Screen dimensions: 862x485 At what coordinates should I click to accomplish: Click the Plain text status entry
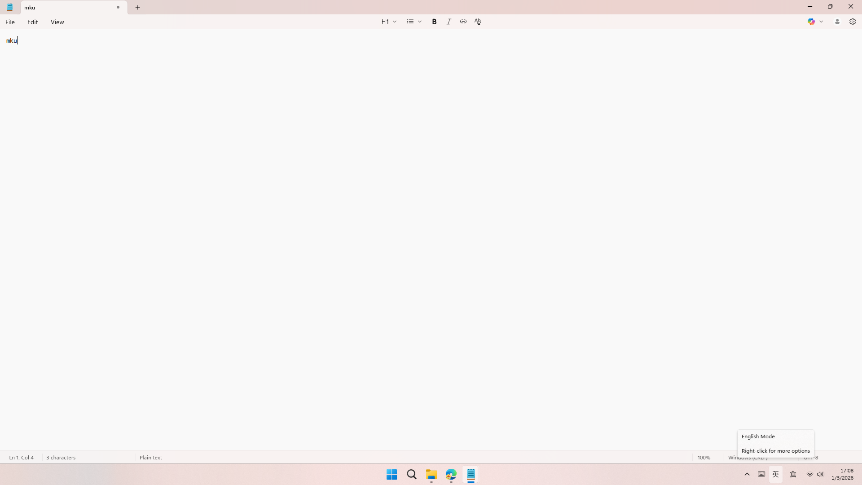click(x=151, y=458)
